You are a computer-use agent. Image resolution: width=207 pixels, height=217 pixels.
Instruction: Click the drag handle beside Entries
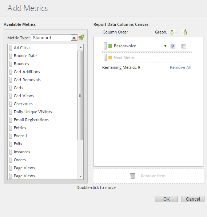coord(11,128)
